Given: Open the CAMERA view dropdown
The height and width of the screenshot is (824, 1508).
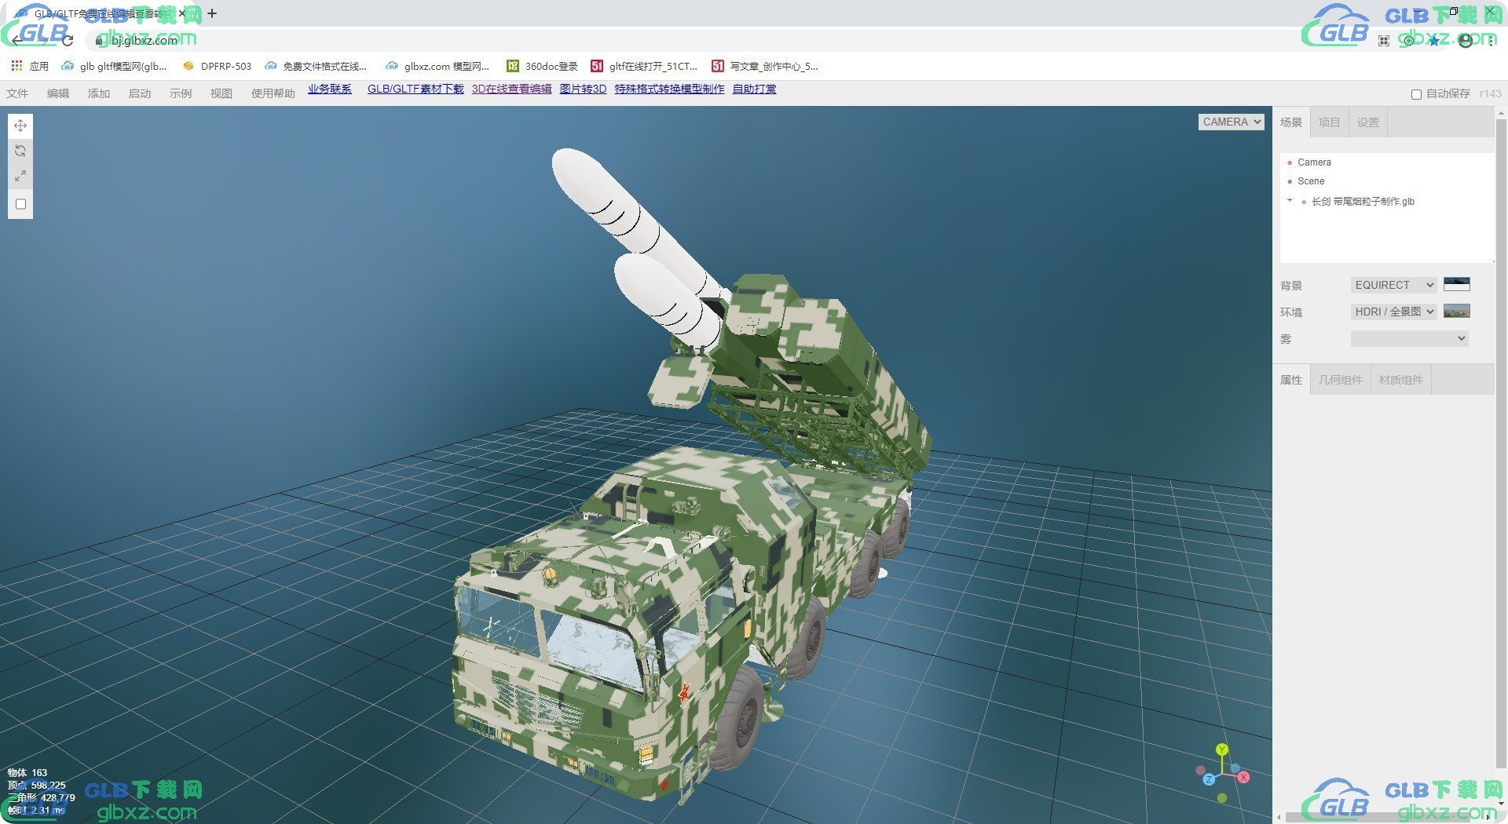Looking at the screenshot, I should click(1232, 122).
